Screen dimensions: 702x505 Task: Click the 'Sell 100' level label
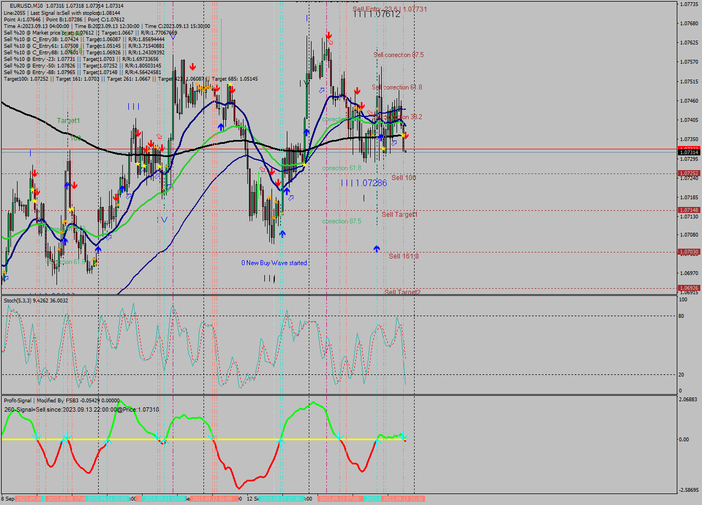coord(404,178)
